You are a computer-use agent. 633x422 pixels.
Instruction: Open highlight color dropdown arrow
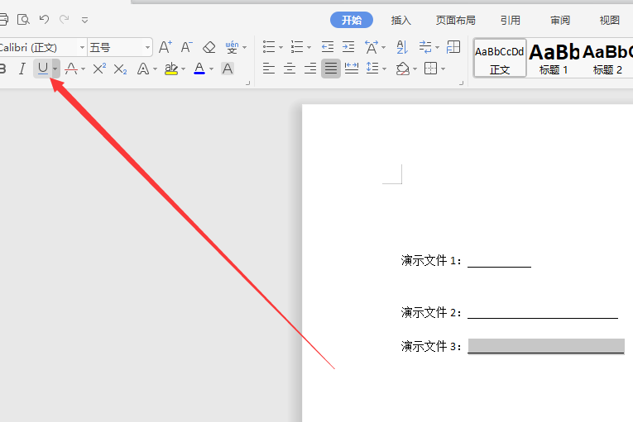coord(183,69)
